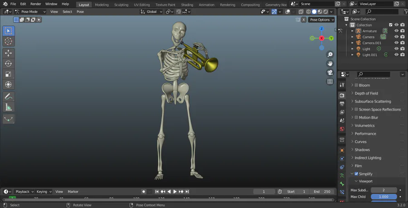Hide Light.001 with its eye icon

tap(397, 55)
